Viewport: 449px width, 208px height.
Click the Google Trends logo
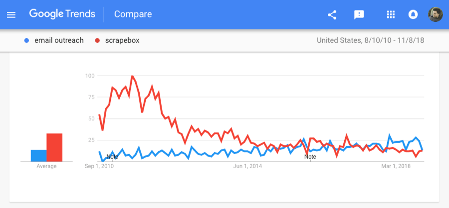[62, 14]
